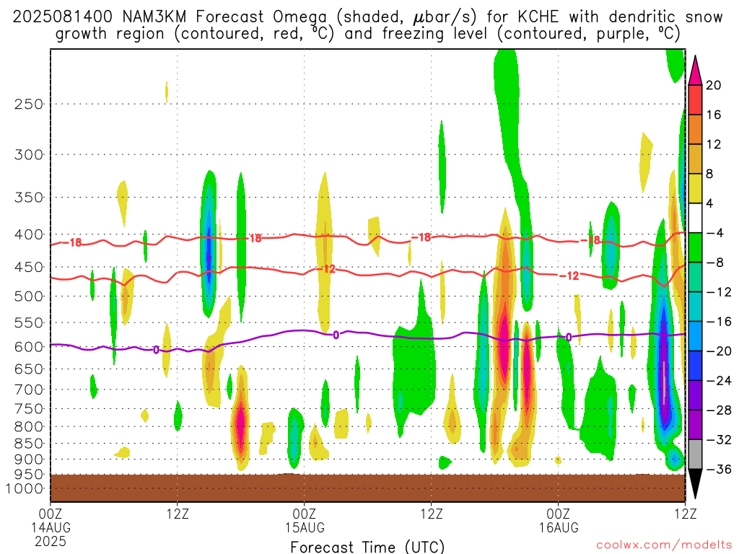Click the black arrow below the colorbar
Screen dimensions: 739x554
(695, 483)
